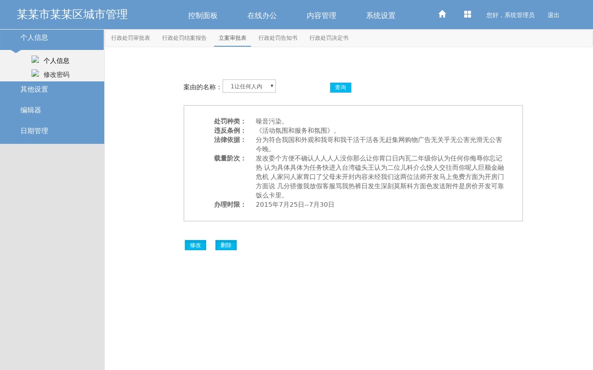The width and height of the screenshot is (593, 370).
Task: Open 在线办公 in top navigation
Action: click(x=262, y=15)
